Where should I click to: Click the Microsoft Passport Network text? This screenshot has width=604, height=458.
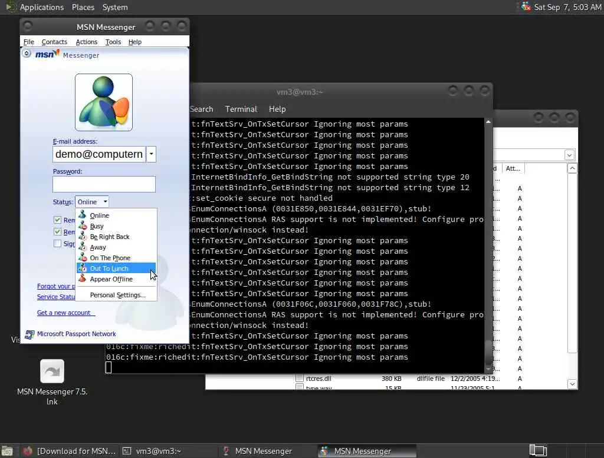click(76, 334)
